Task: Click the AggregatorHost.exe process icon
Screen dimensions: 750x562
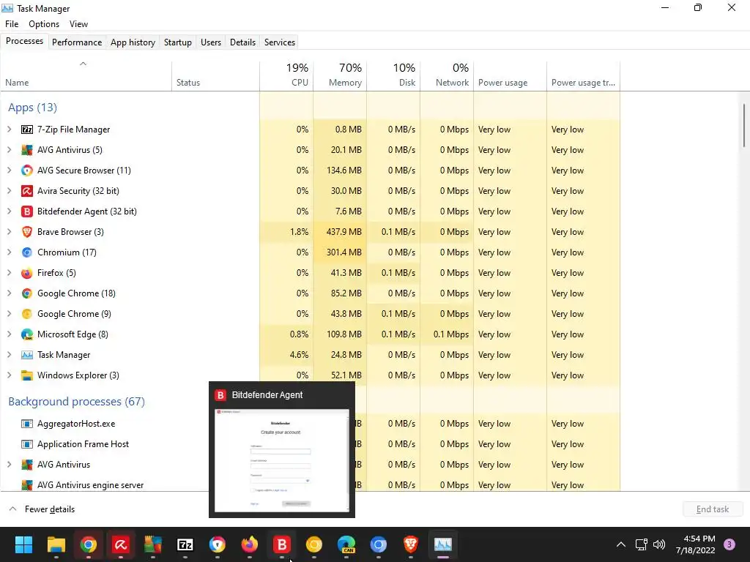Action: click(27, 424)
